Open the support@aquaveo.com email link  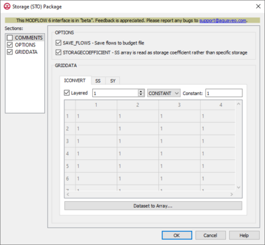click(x=223, y=21)
